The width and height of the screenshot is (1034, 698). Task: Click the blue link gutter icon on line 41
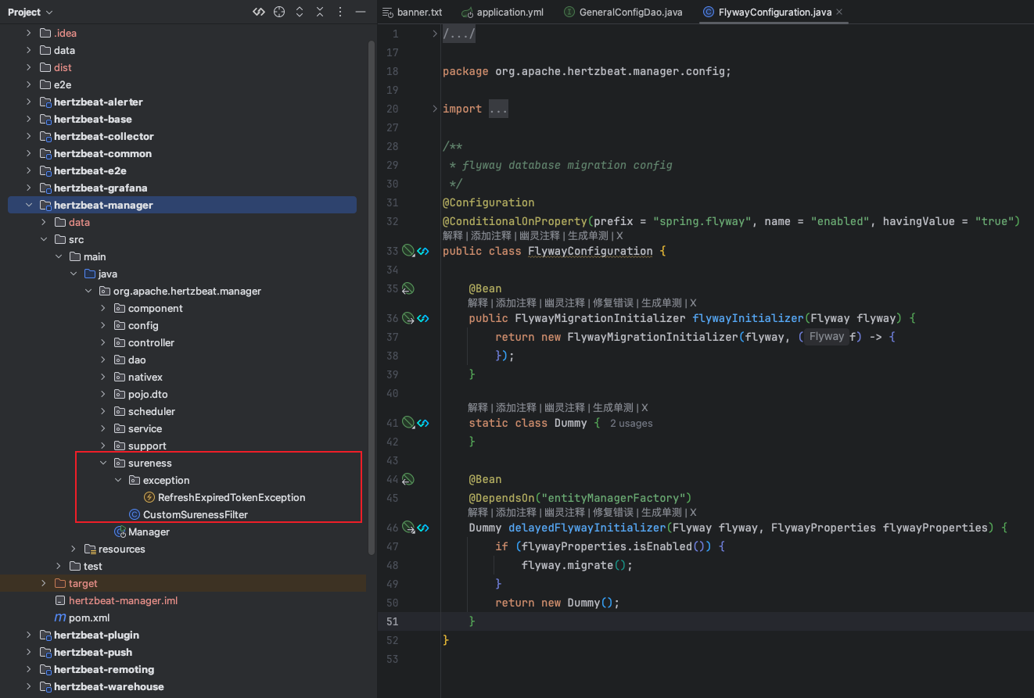423,423
